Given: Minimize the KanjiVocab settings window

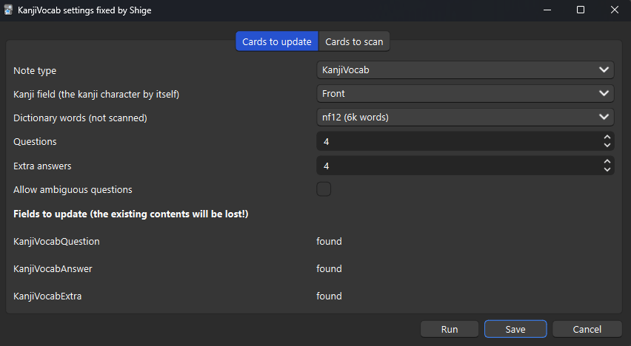Looking at the screenshot, I should [547, 10].
